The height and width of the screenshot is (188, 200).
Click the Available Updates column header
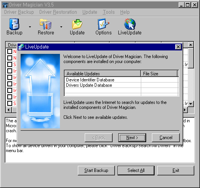pos(103,74)
